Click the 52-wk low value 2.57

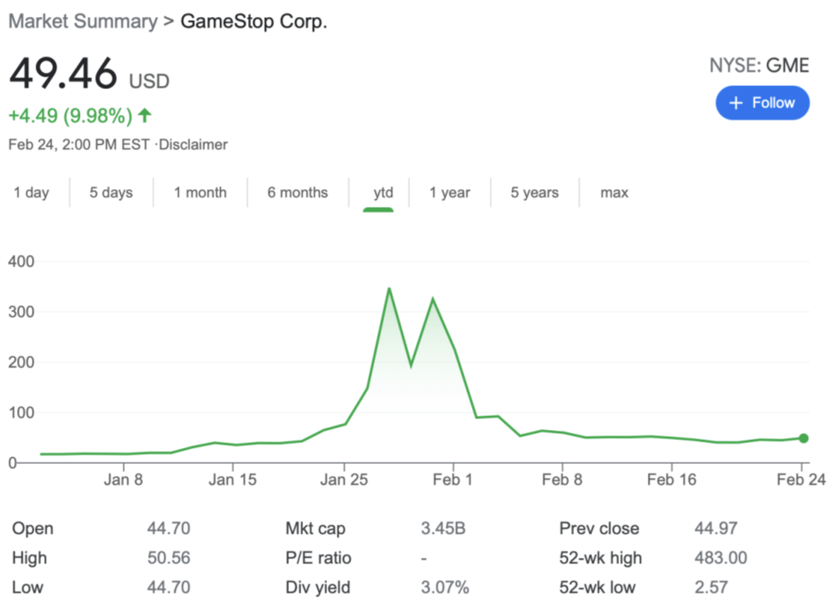pos(710,587)
